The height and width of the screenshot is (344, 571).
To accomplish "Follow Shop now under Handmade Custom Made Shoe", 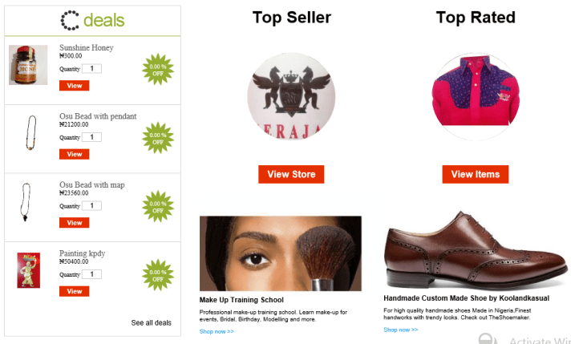I will 400,330.
